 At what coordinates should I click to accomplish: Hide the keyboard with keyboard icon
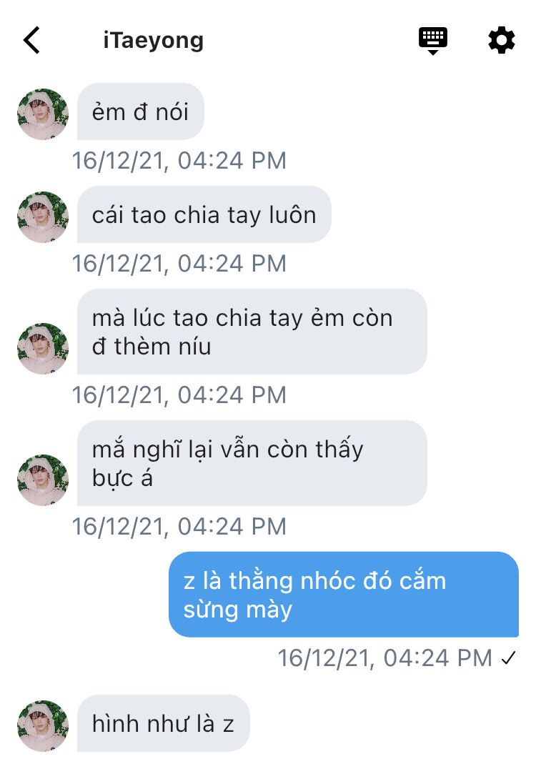click(433, 41)
